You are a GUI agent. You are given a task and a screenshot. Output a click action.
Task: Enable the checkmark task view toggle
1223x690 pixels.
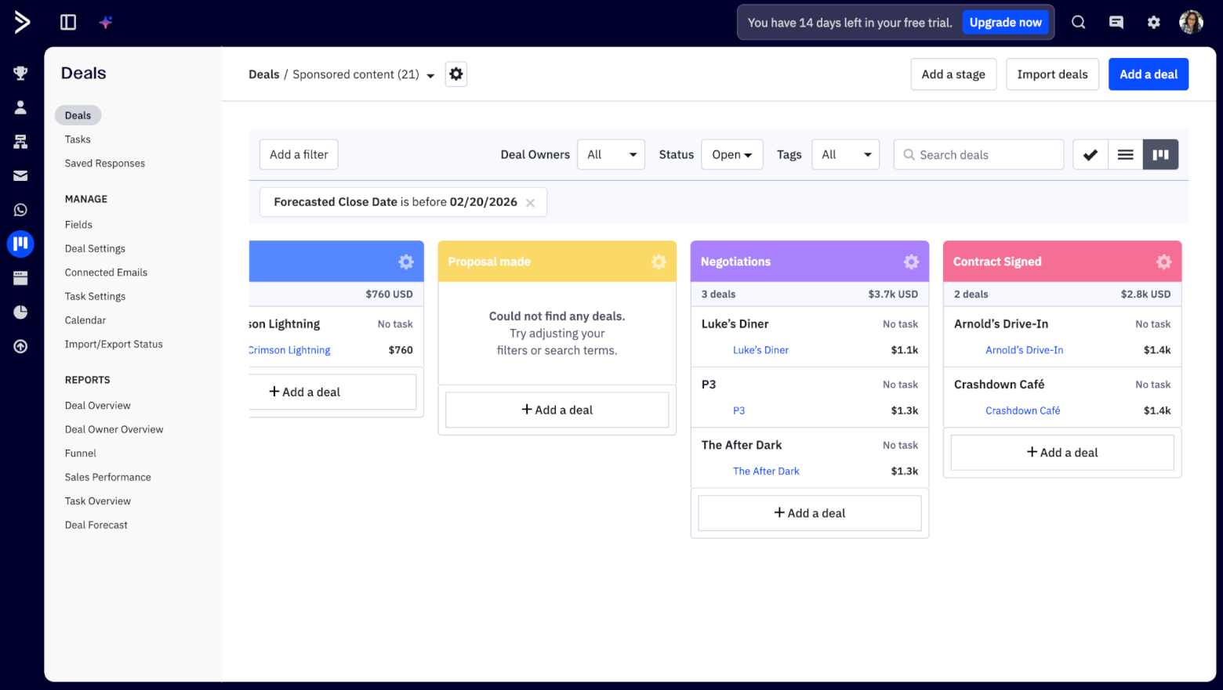1090,154
